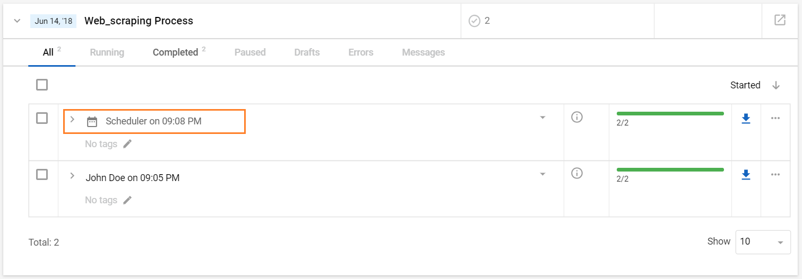802x279 pixels.
Task: Edit tags pencil for John Doe run
Action: pos(127,200)
